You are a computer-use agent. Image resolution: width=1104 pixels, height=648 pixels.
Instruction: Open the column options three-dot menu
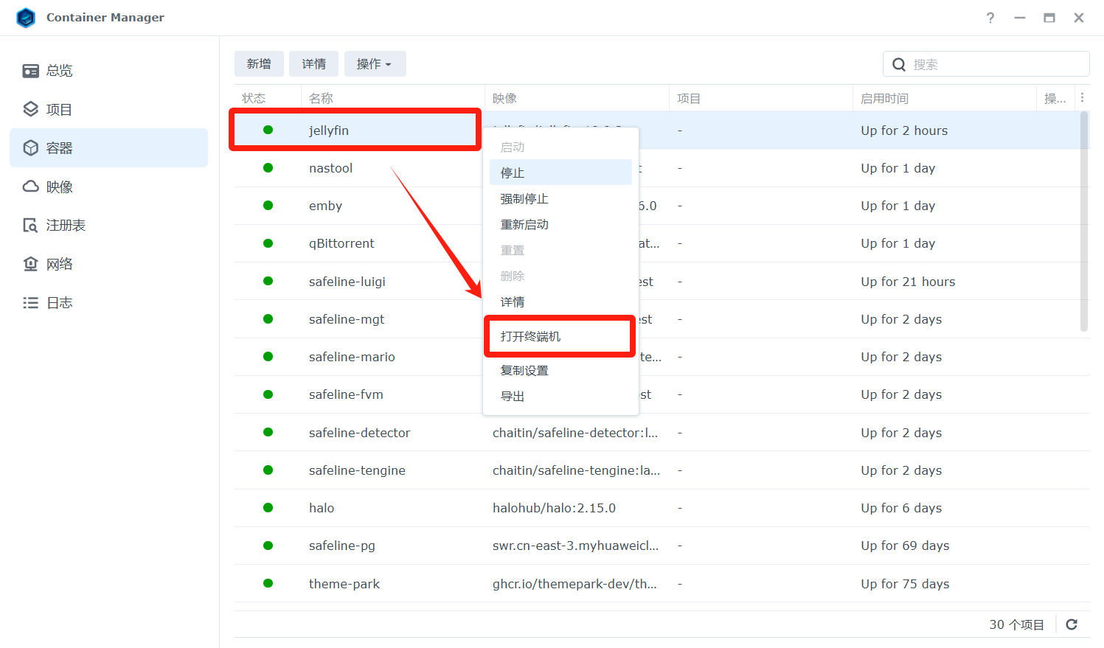[1082, 98]
